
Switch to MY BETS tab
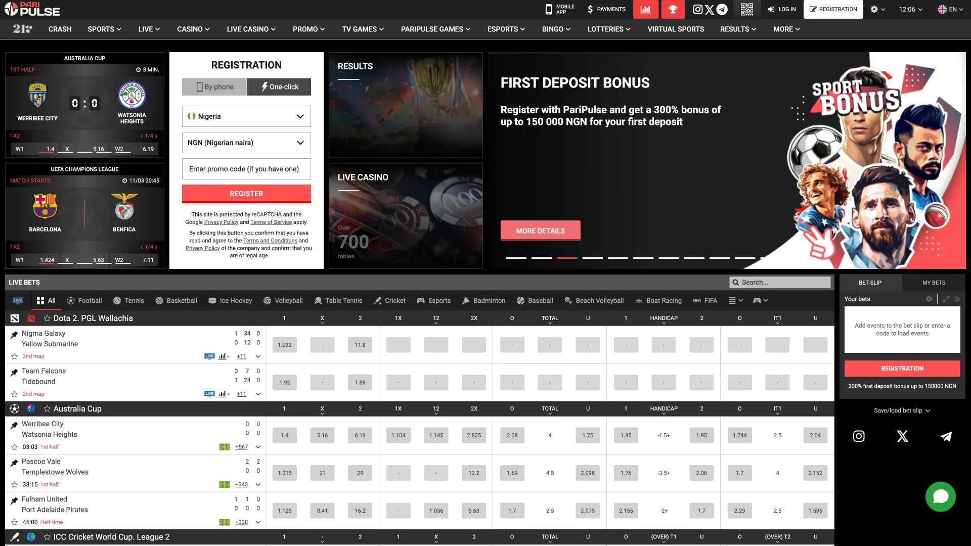pyautogui.click(x=934, y=283)
